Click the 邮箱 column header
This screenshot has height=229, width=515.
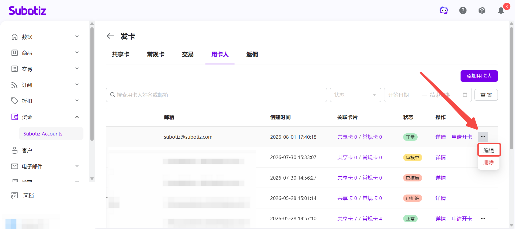click(169, 117)
